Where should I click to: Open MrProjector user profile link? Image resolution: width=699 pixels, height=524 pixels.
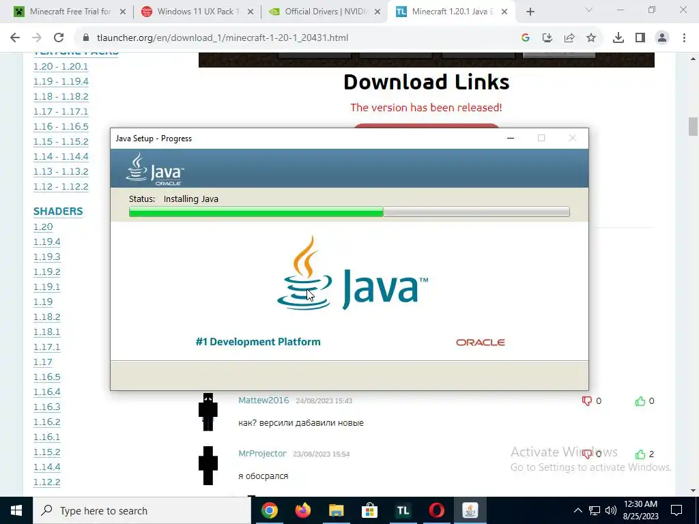pos(262,454)
